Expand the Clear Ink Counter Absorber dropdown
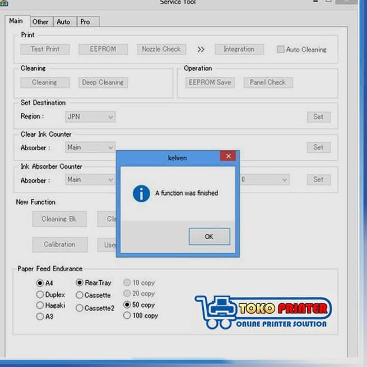The image size is (367, 367). tap(91, 148)
